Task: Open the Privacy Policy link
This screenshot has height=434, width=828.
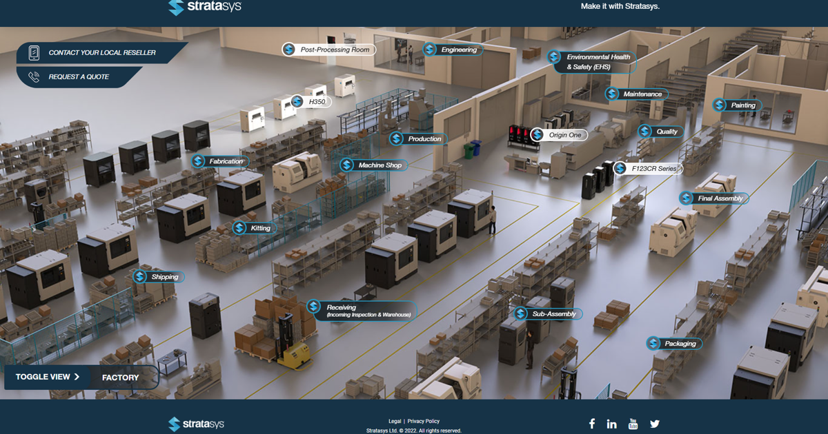Action: [423, 421]
